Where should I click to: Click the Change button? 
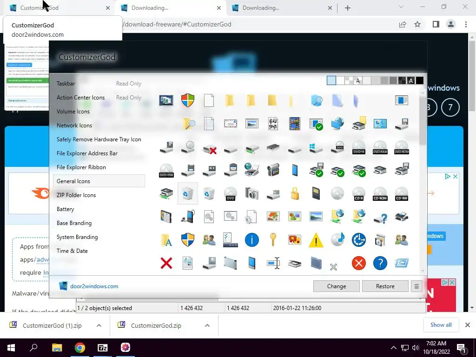(337, 286)
